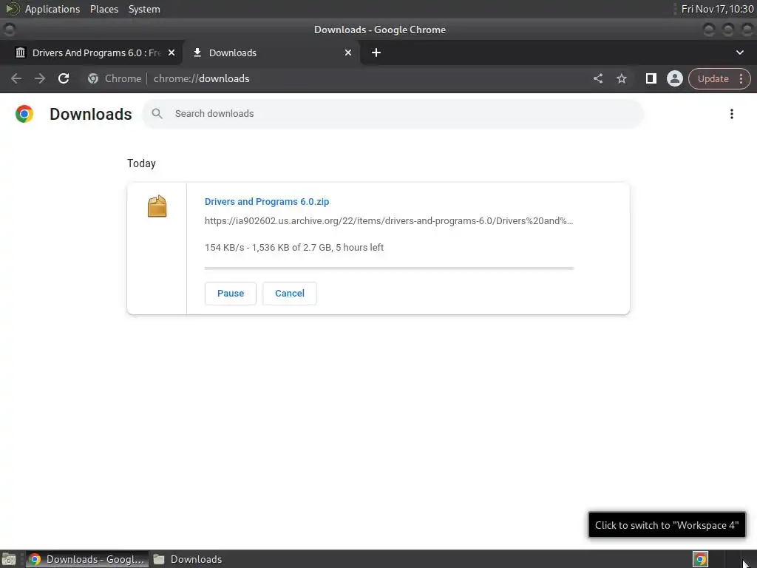Viewport: 757px width, 568px height.
Task: Click the Chrome logo beside Downloads heading
Action: pyautogui.click(x=24, y=114)
